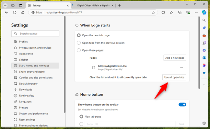Open Phone and other devices
This screenshot has width=210, height=129.
click(x=35, y=125)
